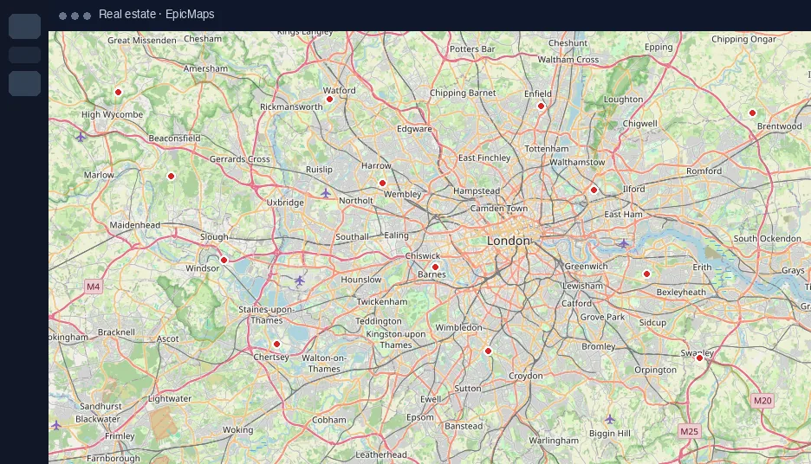The height and width of the screenshot is (464, 811).
Task: Click the red marker near High Wycombe
Action: [x=118, y=92]
